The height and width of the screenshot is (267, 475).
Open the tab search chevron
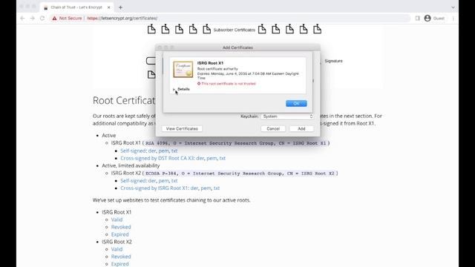coord(453,7)
